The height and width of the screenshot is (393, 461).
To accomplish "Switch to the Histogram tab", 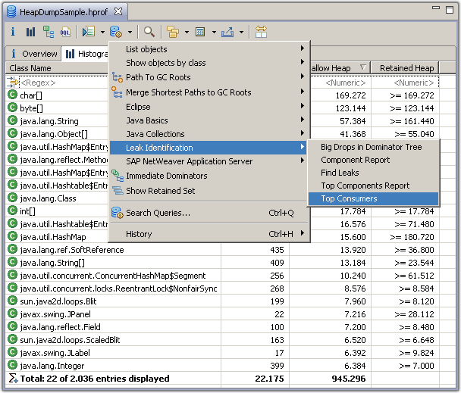I will point(86,54).
